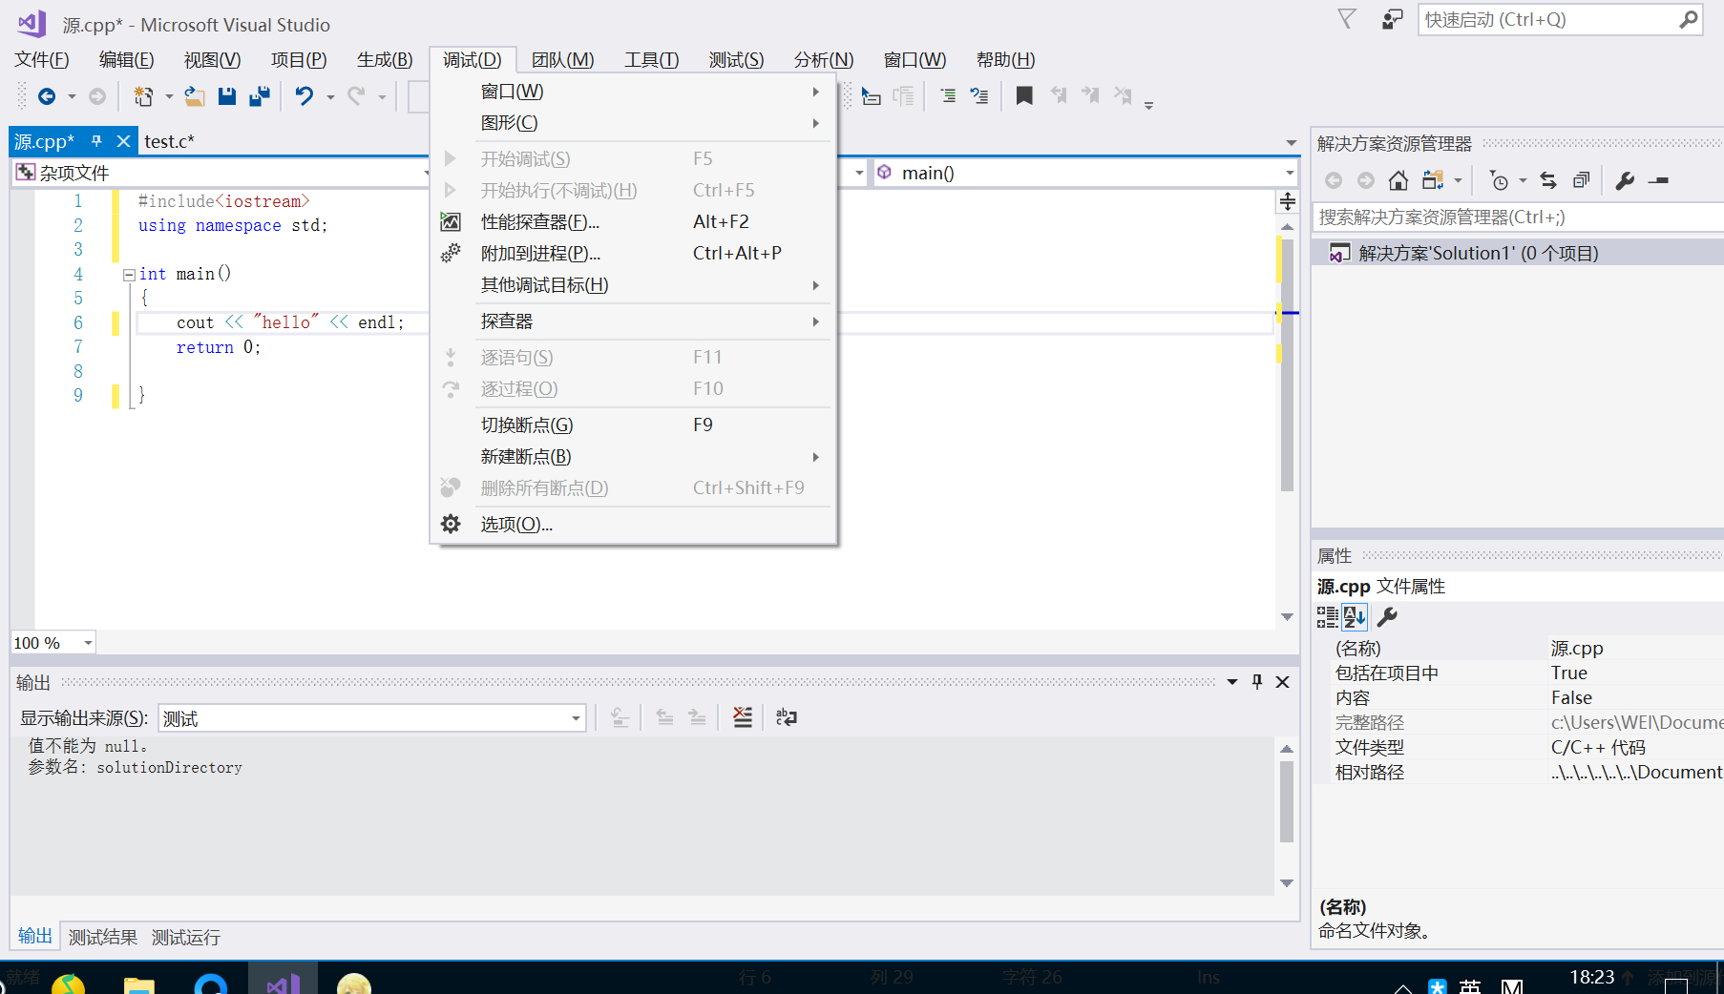Open Properties via Solution Explorer wrench icon
Screen dimensions: 1724x994
point(1625,180)
